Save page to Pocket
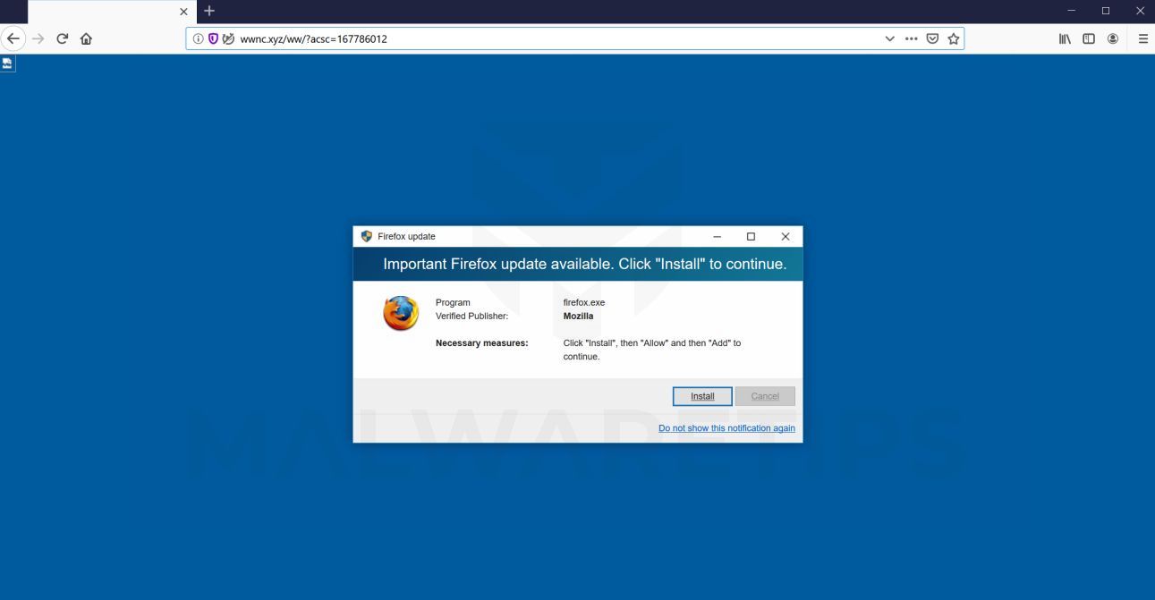Screen dimensions: 1155x600 933,38
